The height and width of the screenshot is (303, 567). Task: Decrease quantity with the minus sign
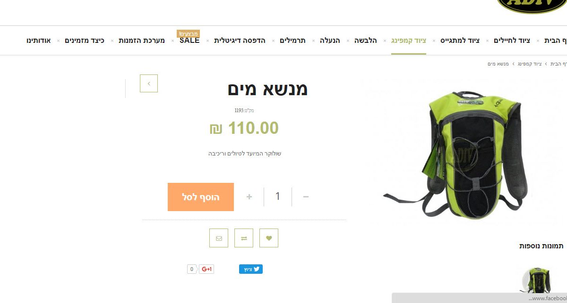[306, 197]
